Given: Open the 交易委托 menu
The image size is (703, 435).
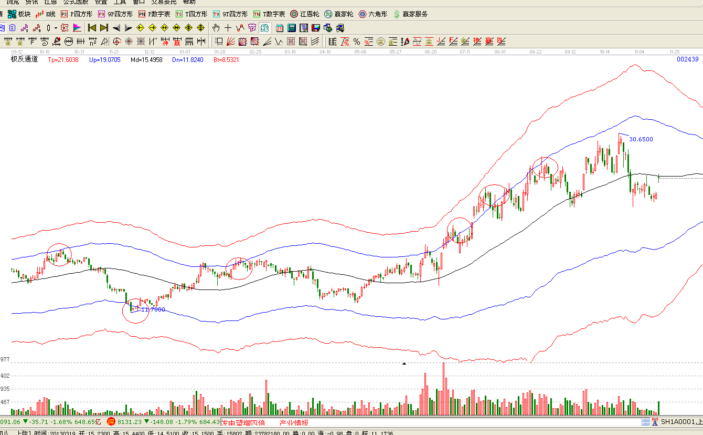Looking at the screenshot, I should pyautogui.click(x=164, y=2).
